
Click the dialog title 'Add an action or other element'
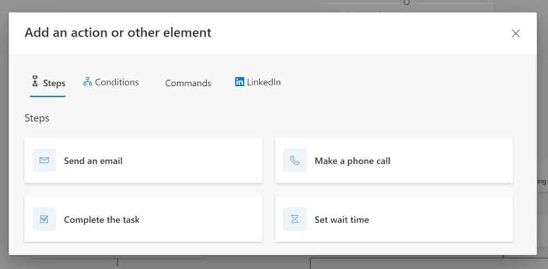click(x=118, y=33)
